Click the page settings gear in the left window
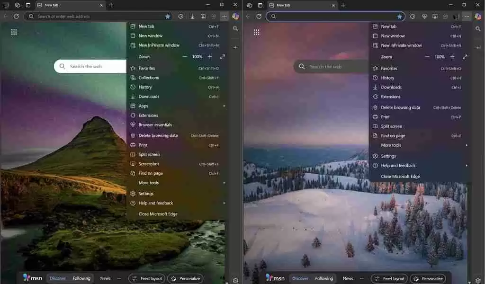This screenshot has height=284, width=485. 235,281
